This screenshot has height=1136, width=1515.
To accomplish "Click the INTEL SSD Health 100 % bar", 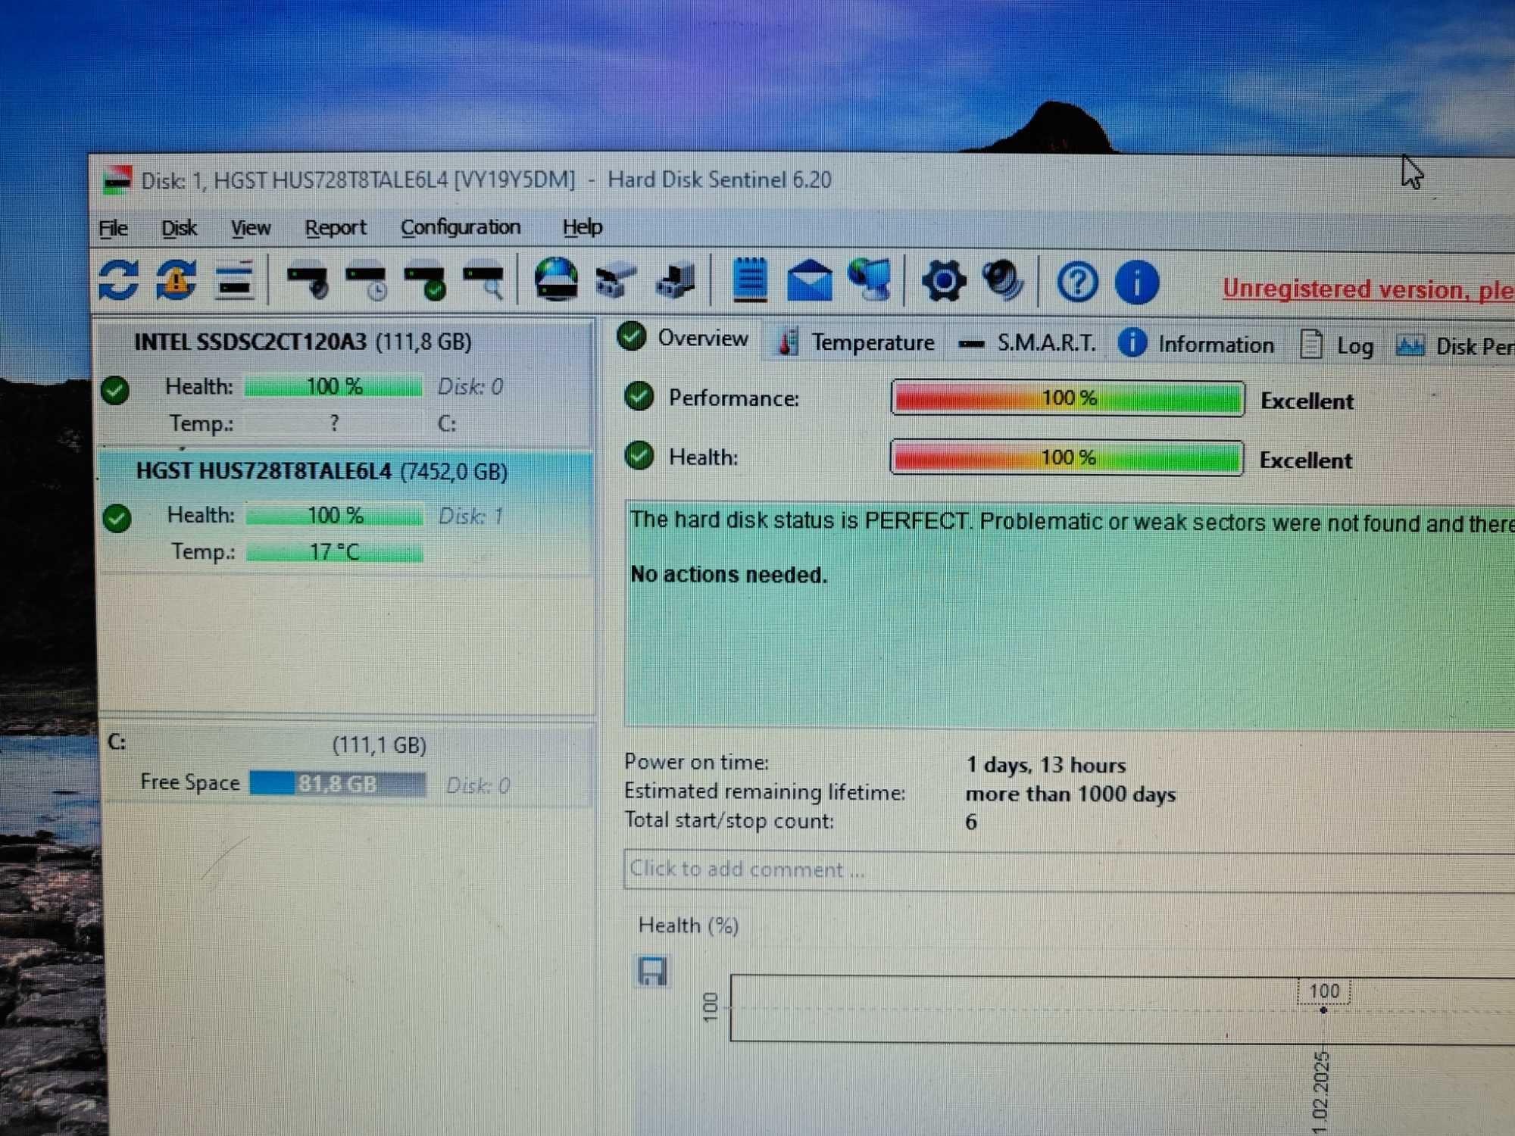I will point(333,387).
